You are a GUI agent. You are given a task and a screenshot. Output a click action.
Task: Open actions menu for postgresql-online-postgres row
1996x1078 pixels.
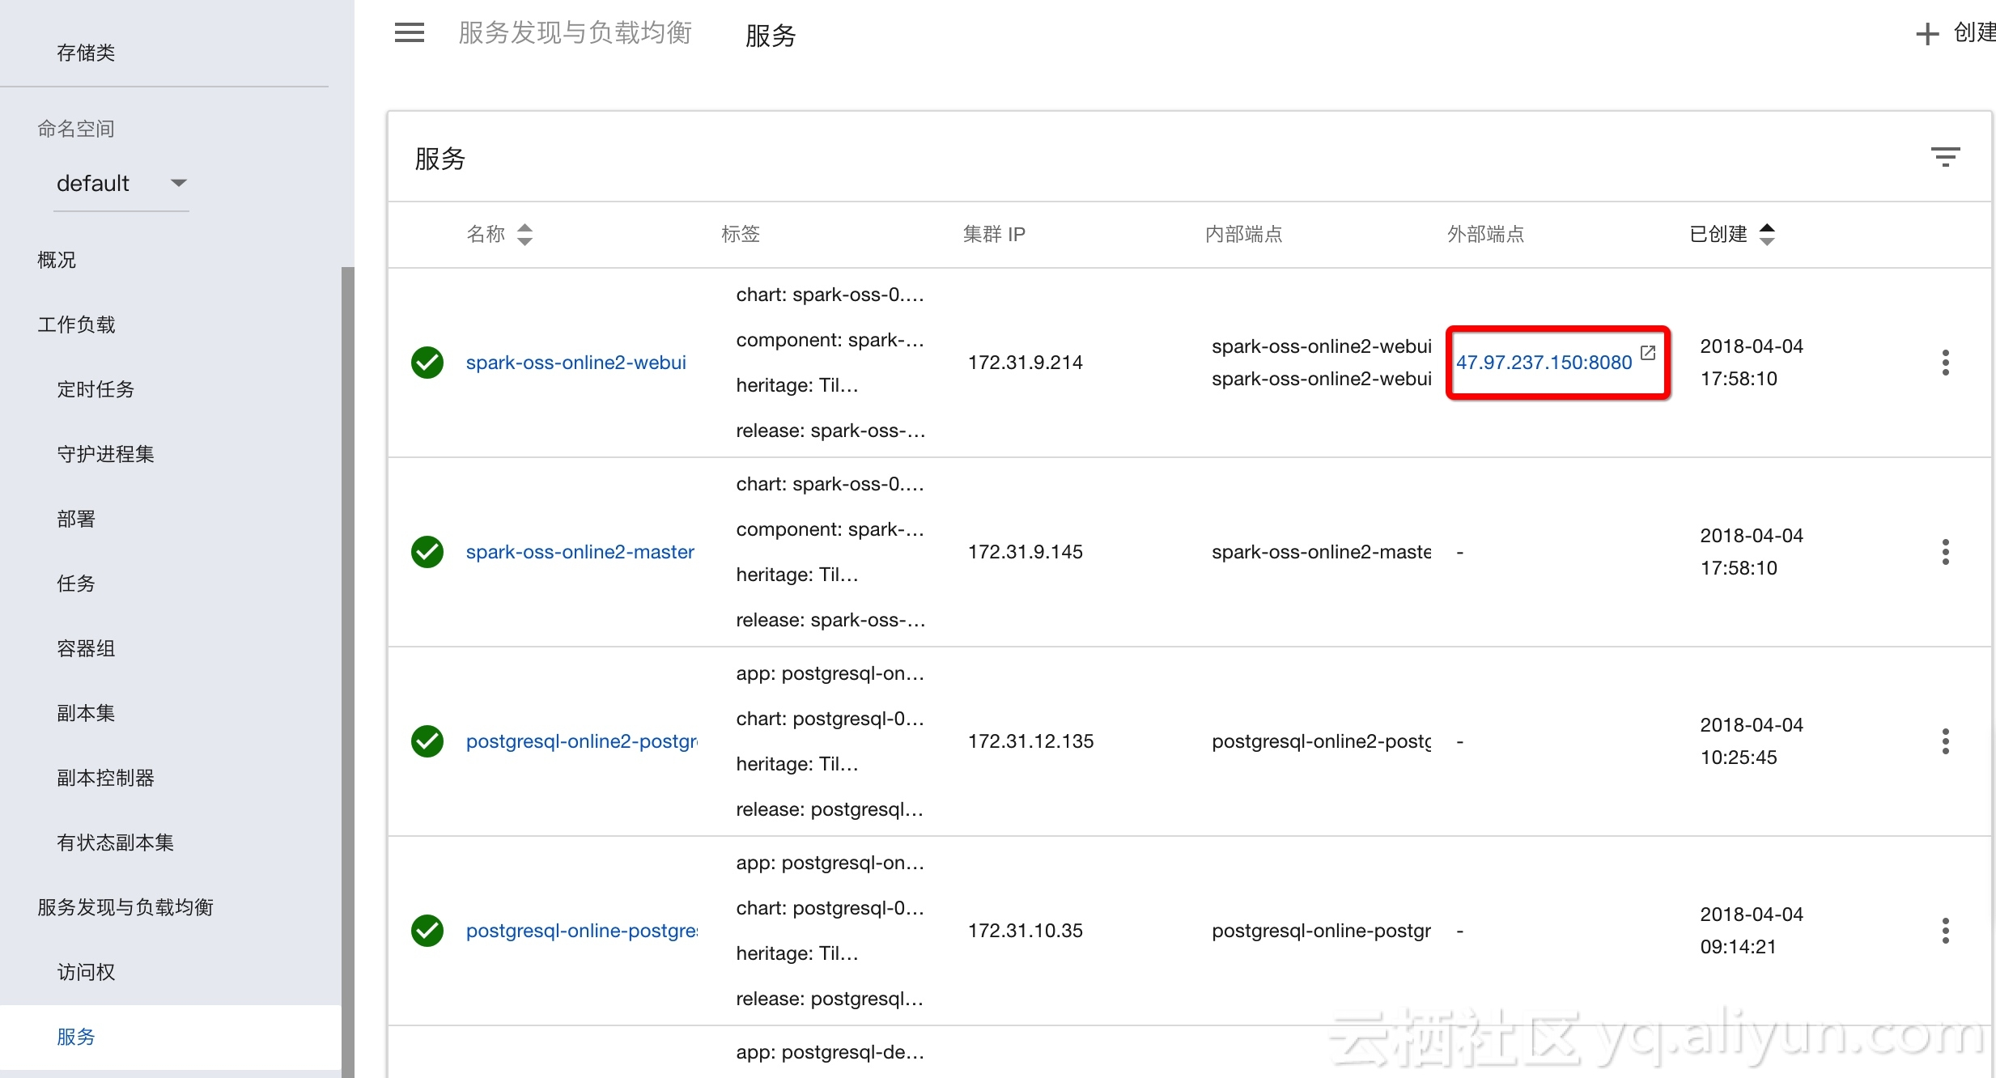(x=1945, y=931)
